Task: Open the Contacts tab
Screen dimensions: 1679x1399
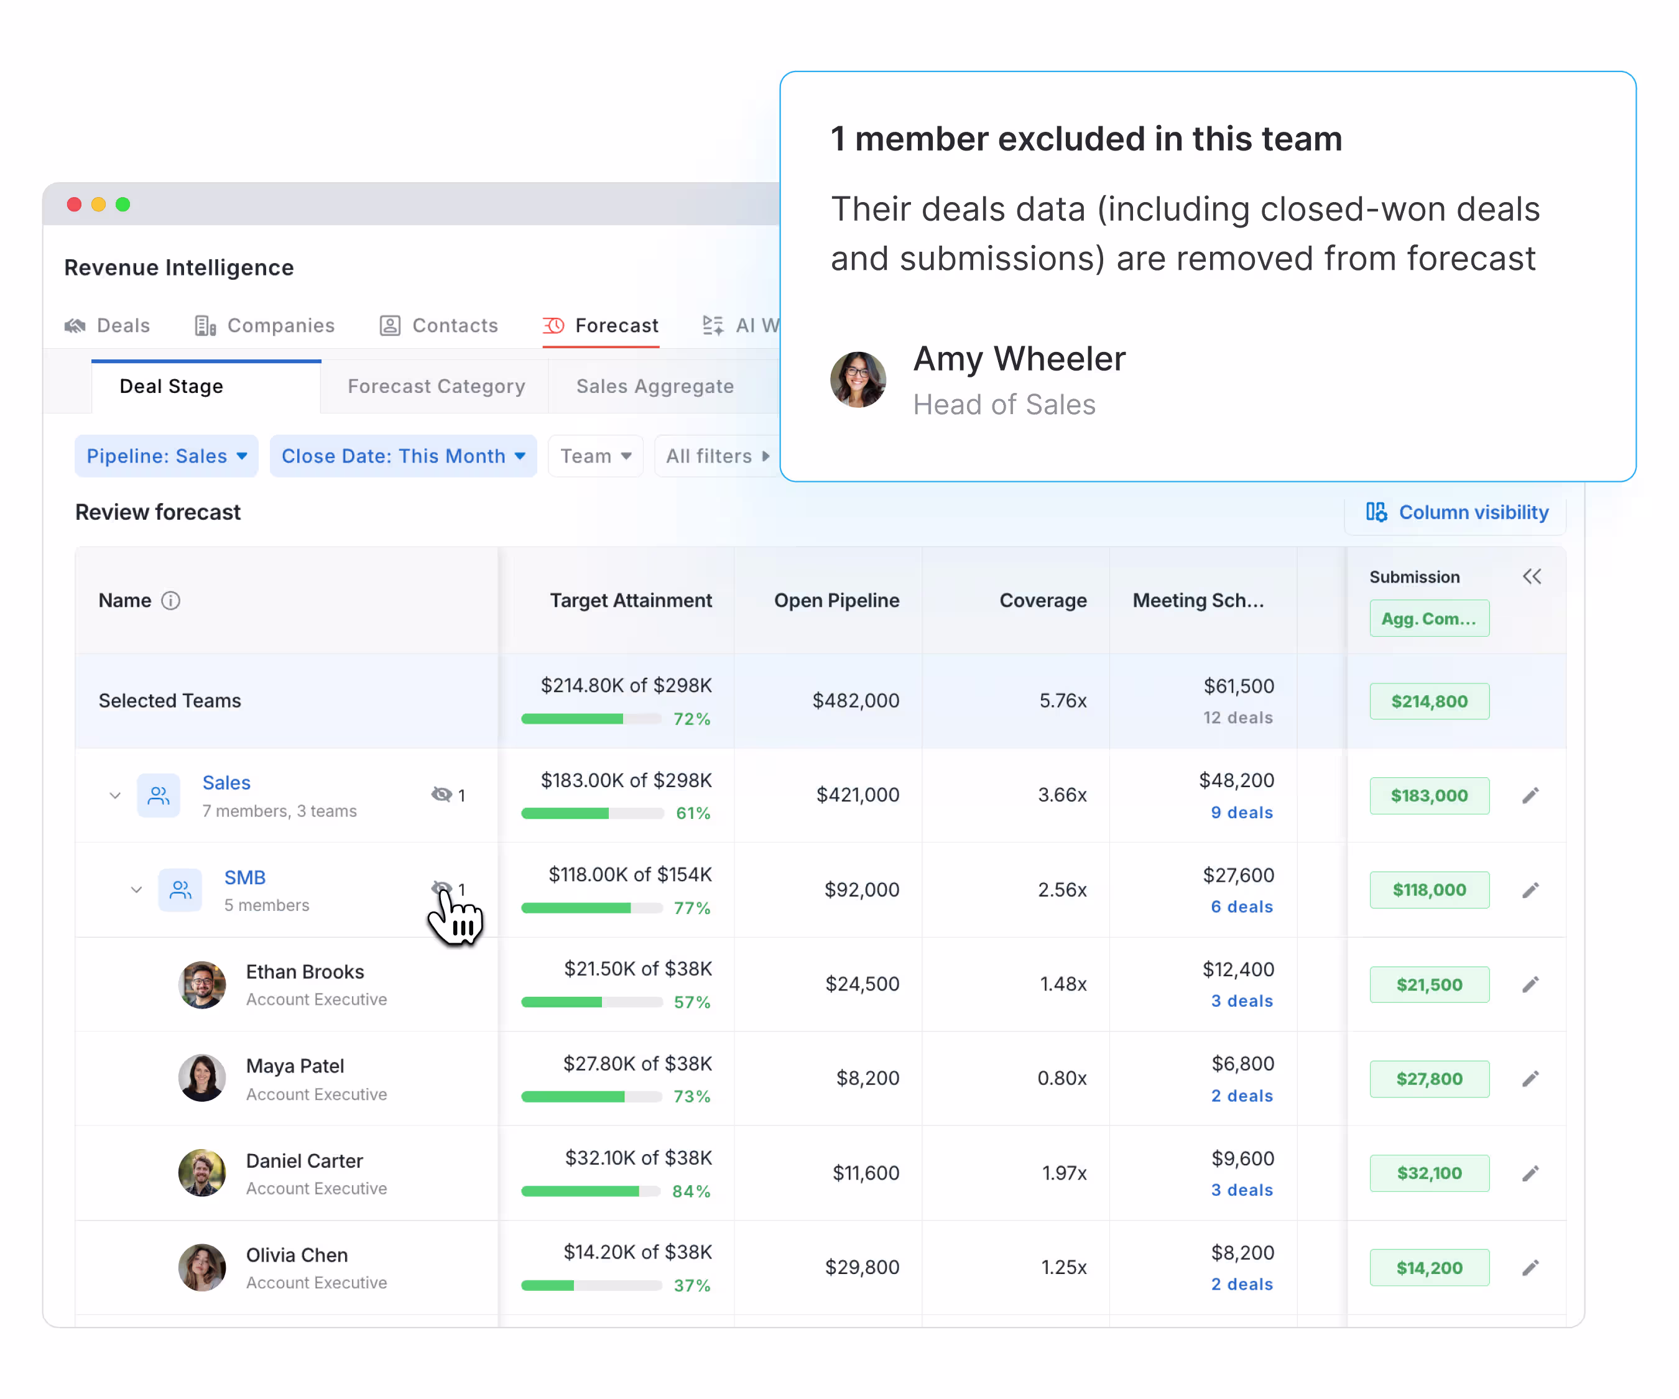Action: point(439,325)
